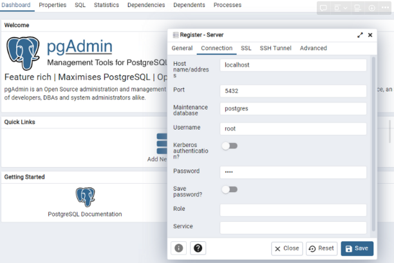Switch to the Advanced tab
The width and height of the screenshot is (394, 263).
[x=314, y=48]
